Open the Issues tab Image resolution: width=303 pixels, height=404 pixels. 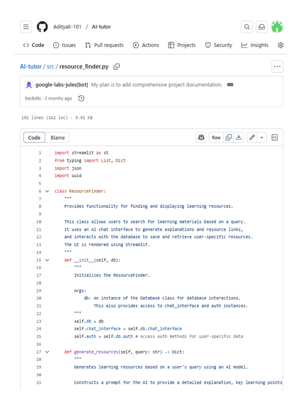pos(64,45)
